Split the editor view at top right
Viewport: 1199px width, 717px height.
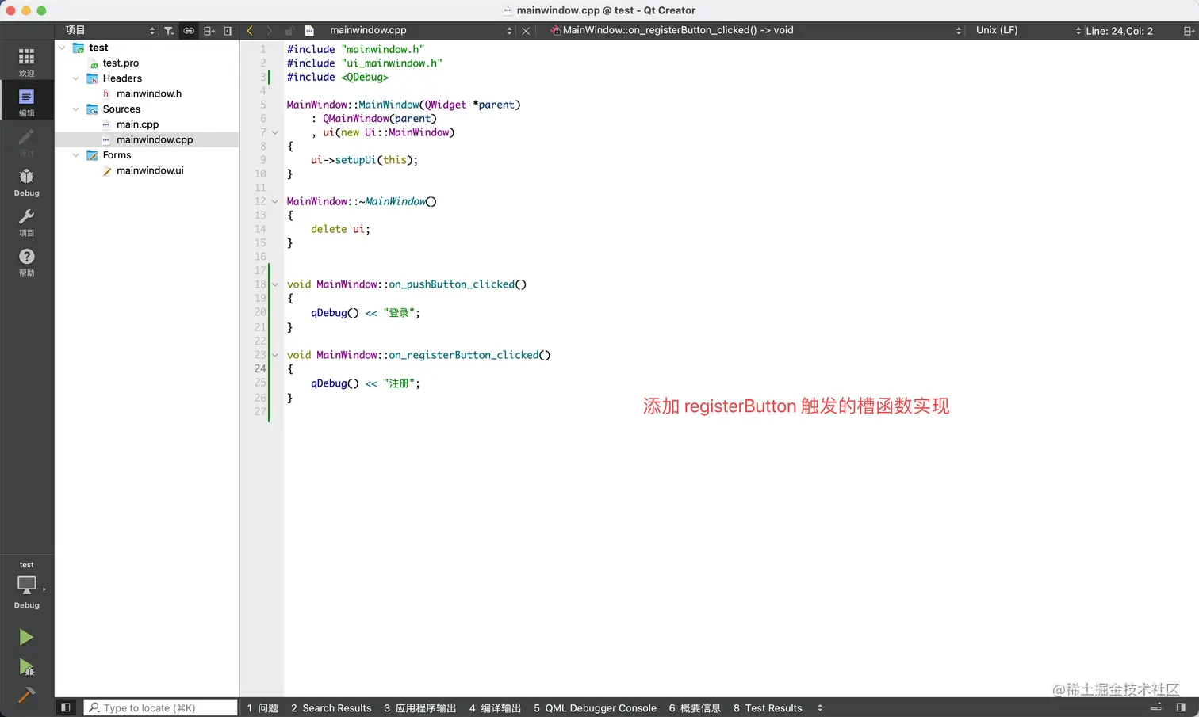tap(1189, 31)
